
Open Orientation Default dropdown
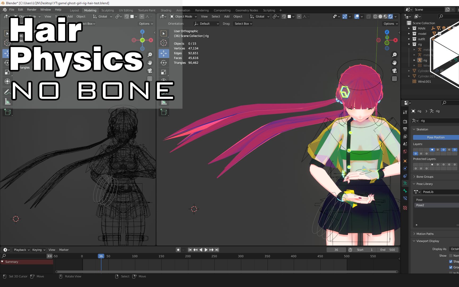[x=206, y=24]
